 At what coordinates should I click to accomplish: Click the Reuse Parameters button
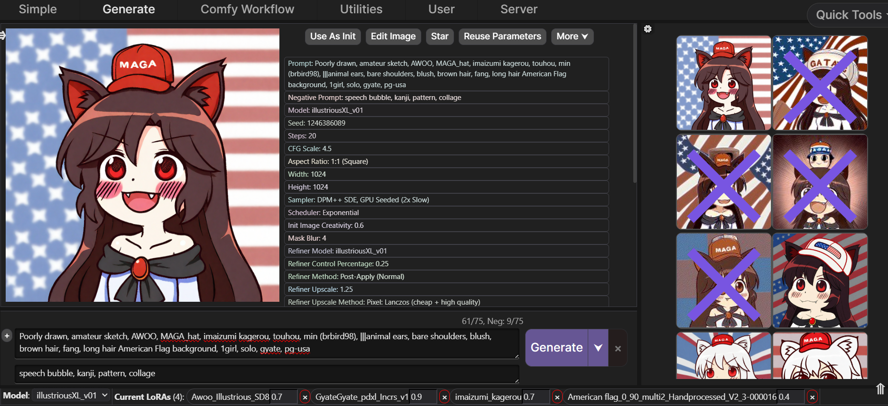pyautogui.click(x=502, y=36)
